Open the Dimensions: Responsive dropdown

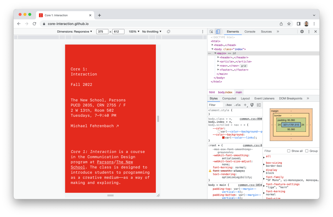74,31
